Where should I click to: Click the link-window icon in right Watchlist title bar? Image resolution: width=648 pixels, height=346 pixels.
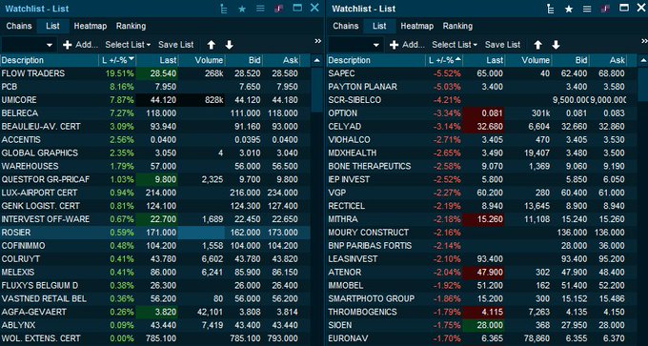point(605,9)
